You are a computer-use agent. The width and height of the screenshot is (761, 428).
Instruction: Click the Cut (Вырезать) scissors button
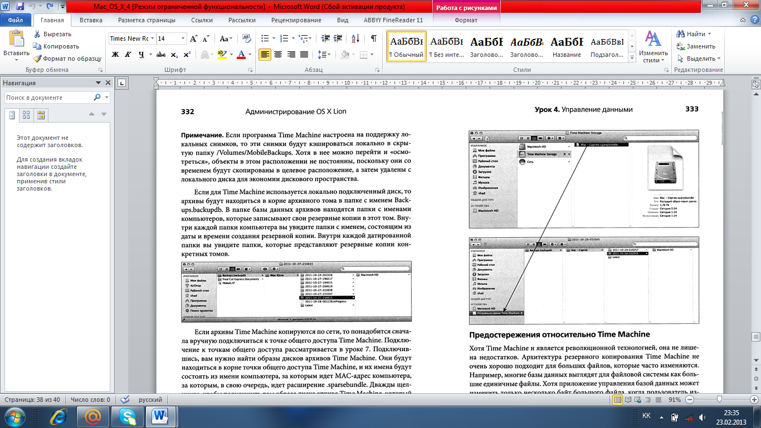click(52, 34)
